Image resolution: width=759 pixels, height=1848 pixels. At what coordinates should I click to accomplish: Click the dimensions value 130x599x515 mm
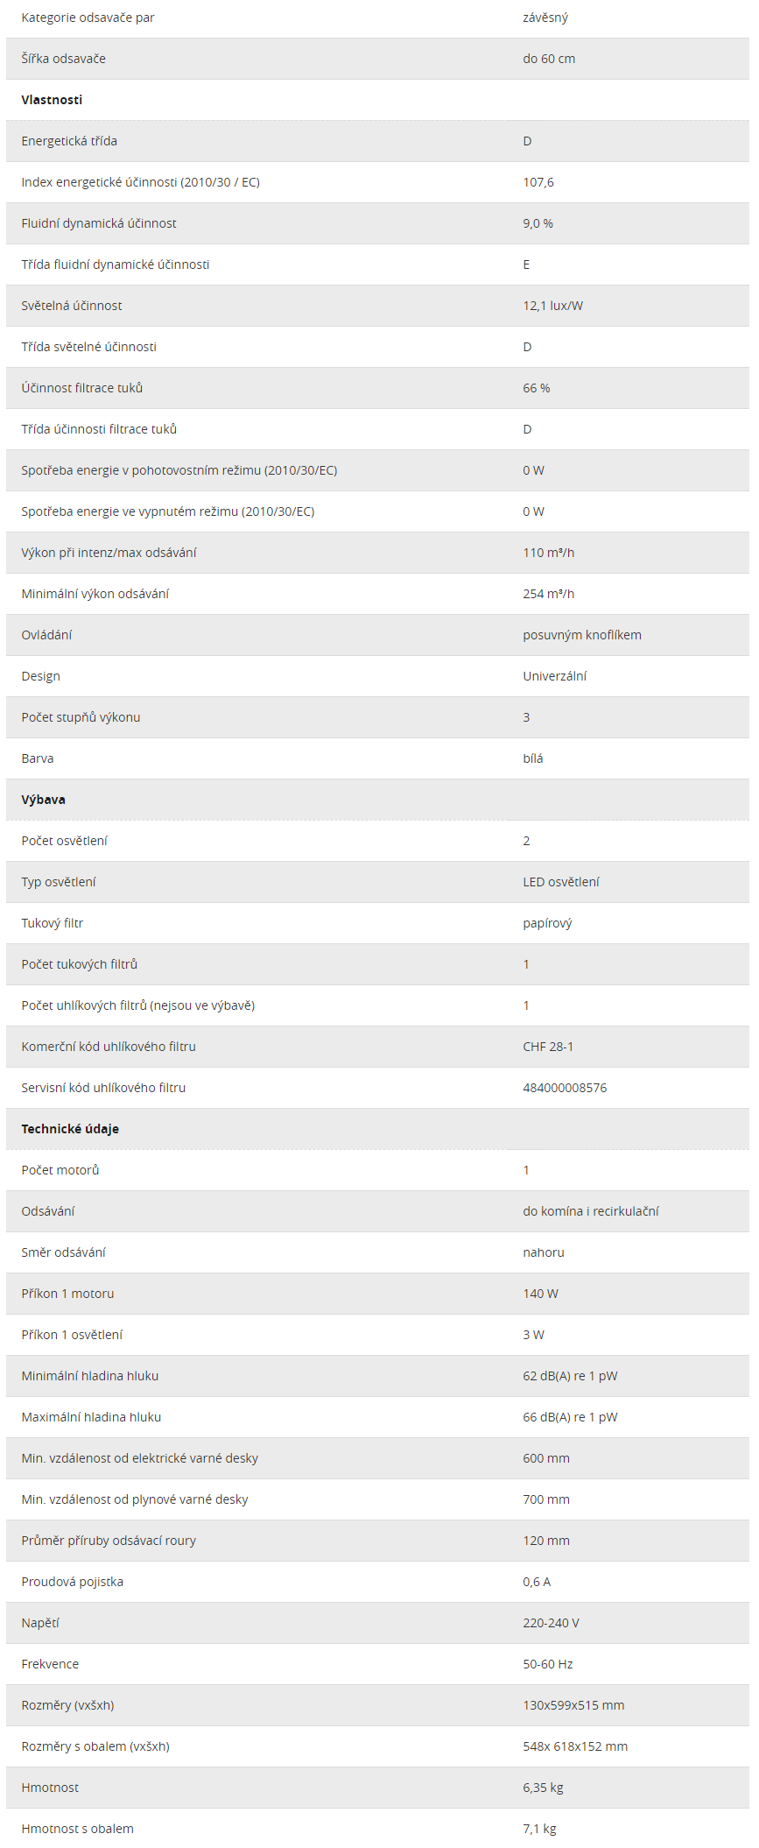pyautogui.click(x=573, y=1705)
